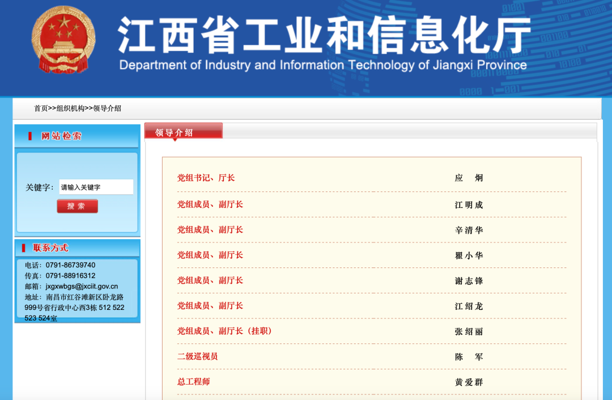The height and width of the screenshot is (400, 612).
Task: Click the 网站检索 panel heading
Action: pos(61,136)
